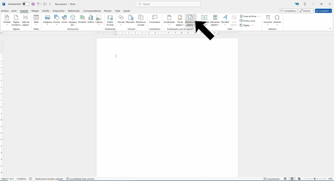Click inside the blank document page
Viewport: 334px width, 181px height.
point(167,107)
